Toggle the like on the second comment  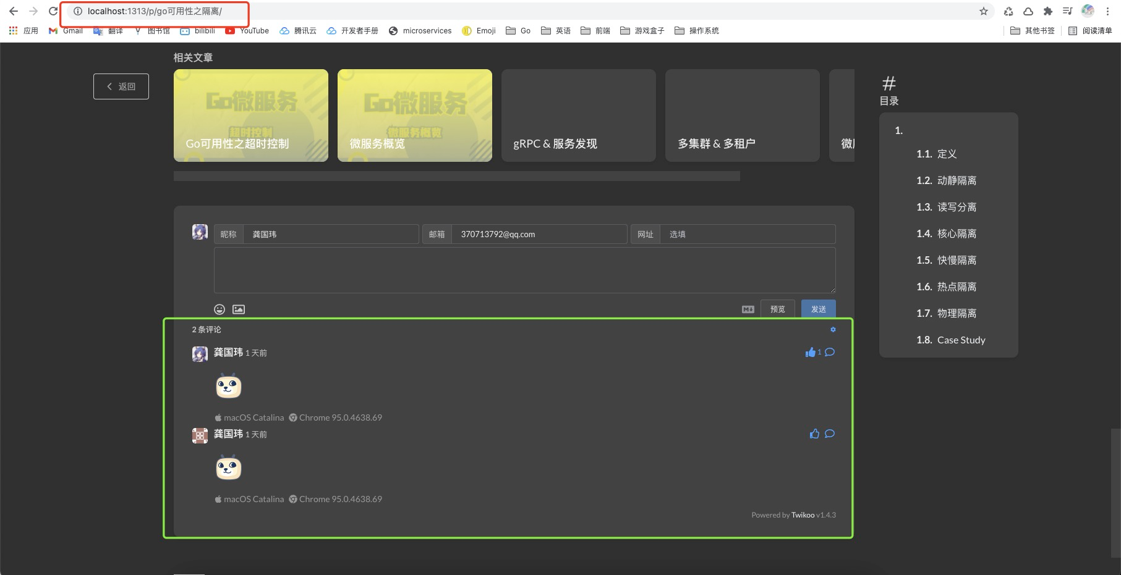pyautogui.click(x=814, y=434)
